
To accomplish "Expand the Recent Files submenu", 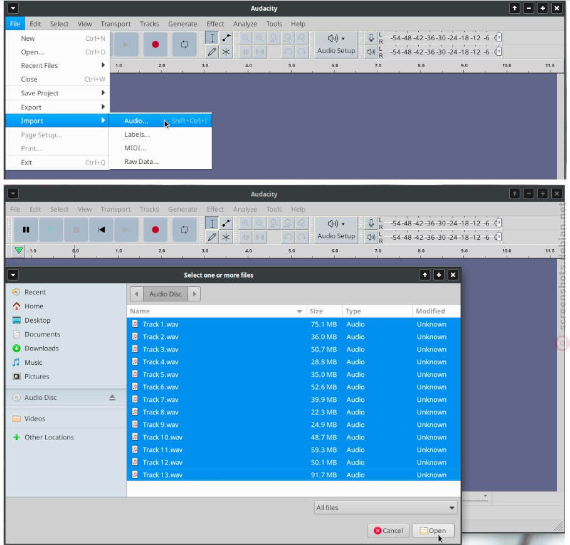I will click(58, 65).
